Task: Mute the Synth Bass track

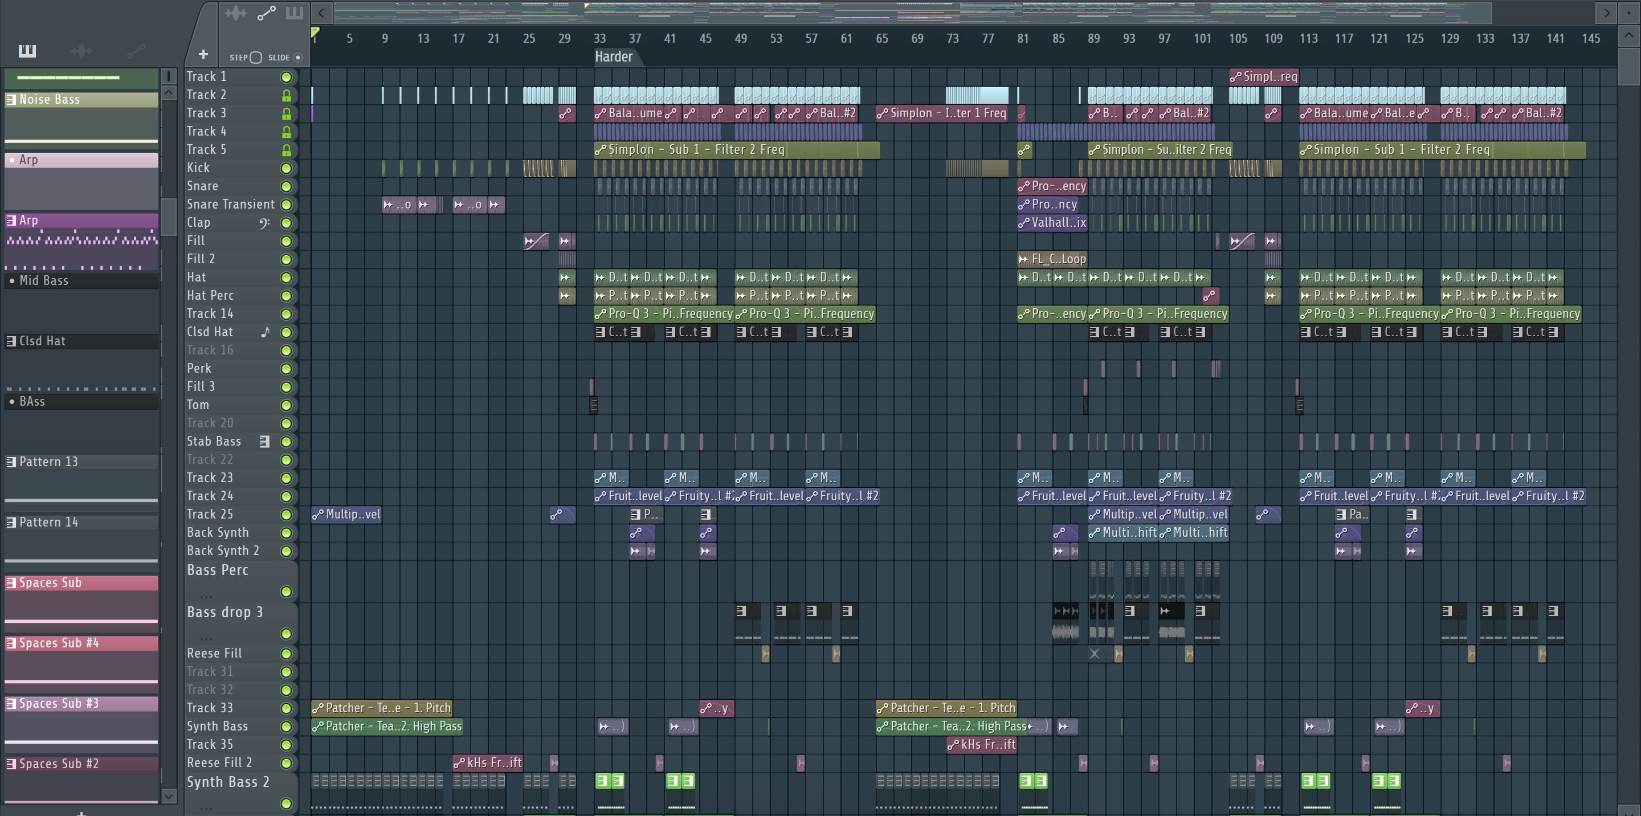Action: (x=286, y=727)
